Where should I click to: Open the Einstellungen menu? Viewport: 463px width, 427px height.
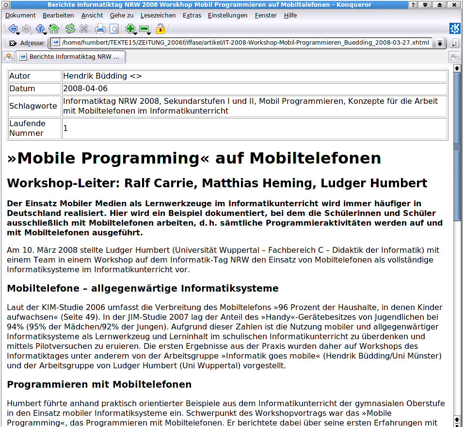228,16
